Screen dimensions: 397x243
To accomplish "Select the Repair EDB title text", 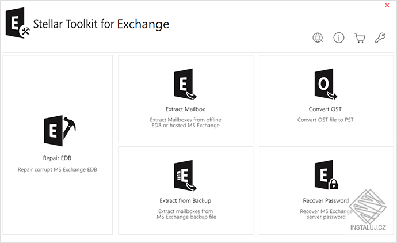I will [57, 158].
